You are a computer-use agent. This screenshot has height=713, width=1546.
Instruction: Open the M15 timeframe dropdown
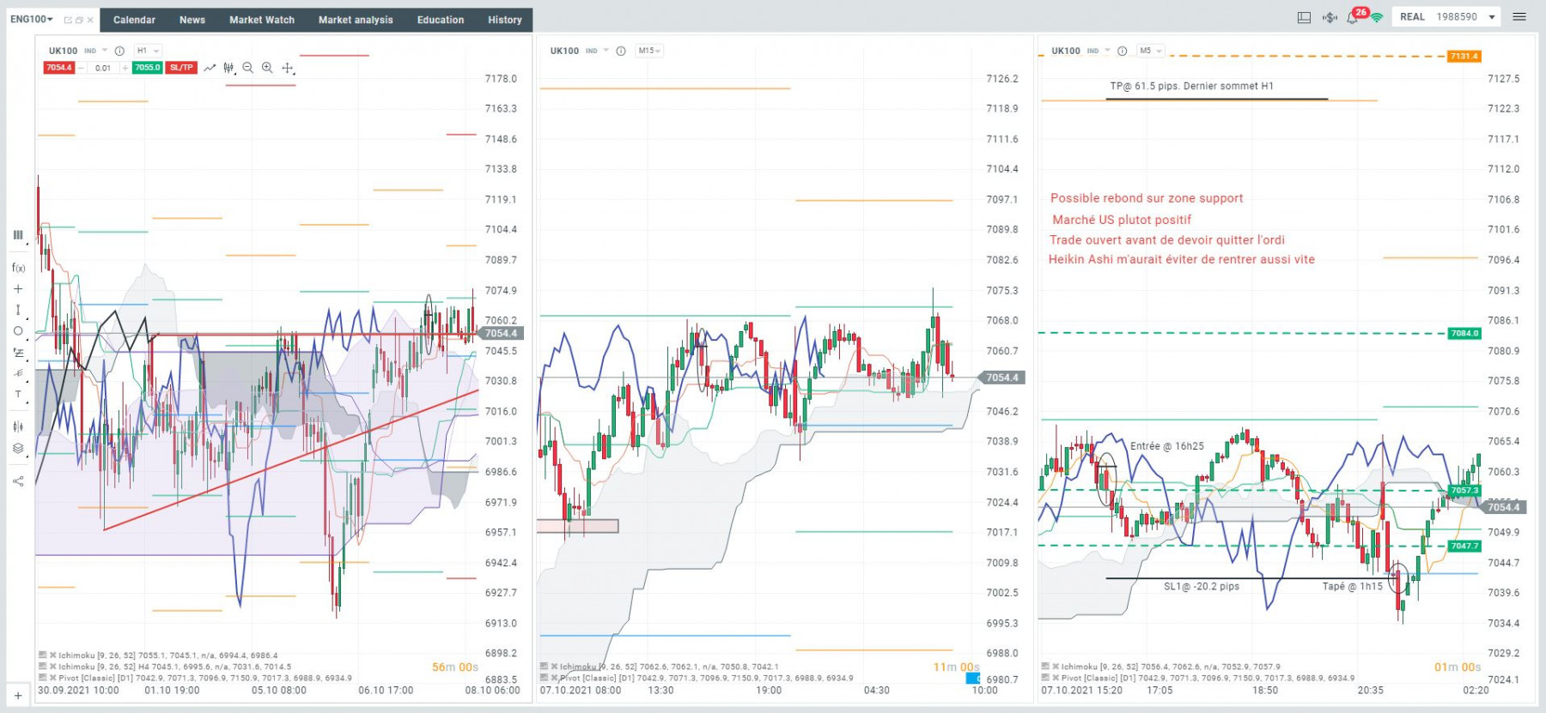649,51
